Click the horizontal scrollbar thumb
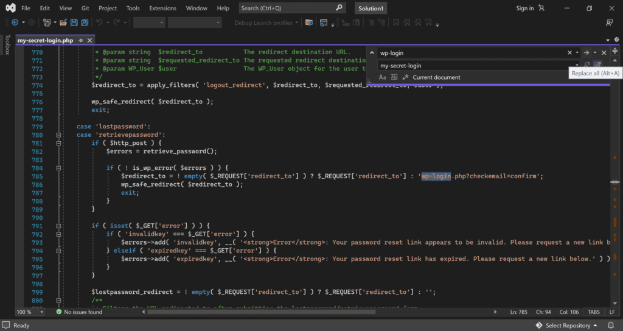This screenshot has height=331, width=623. click(262, 312)
